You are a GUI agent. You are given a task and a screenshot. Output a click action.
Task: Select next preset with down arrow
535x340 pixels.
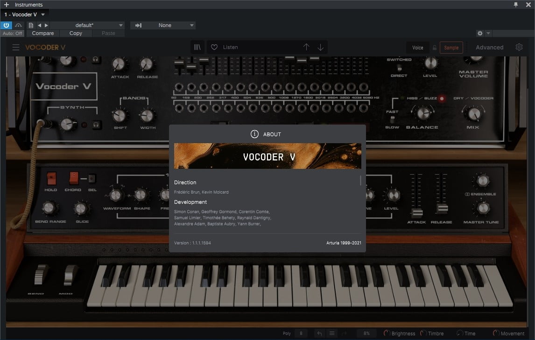click(x=320, y=47)
